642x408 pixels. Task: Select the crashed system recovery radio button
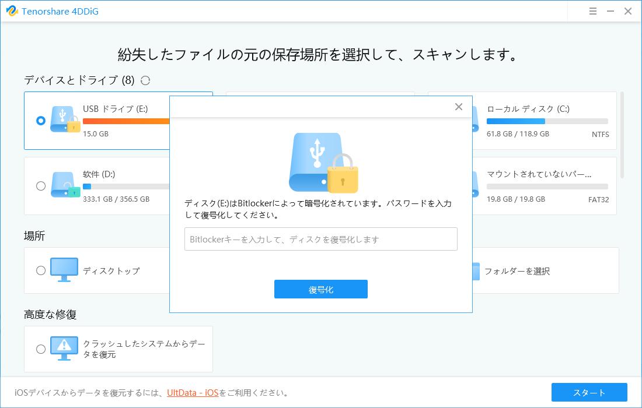click(x=40, y=349)
